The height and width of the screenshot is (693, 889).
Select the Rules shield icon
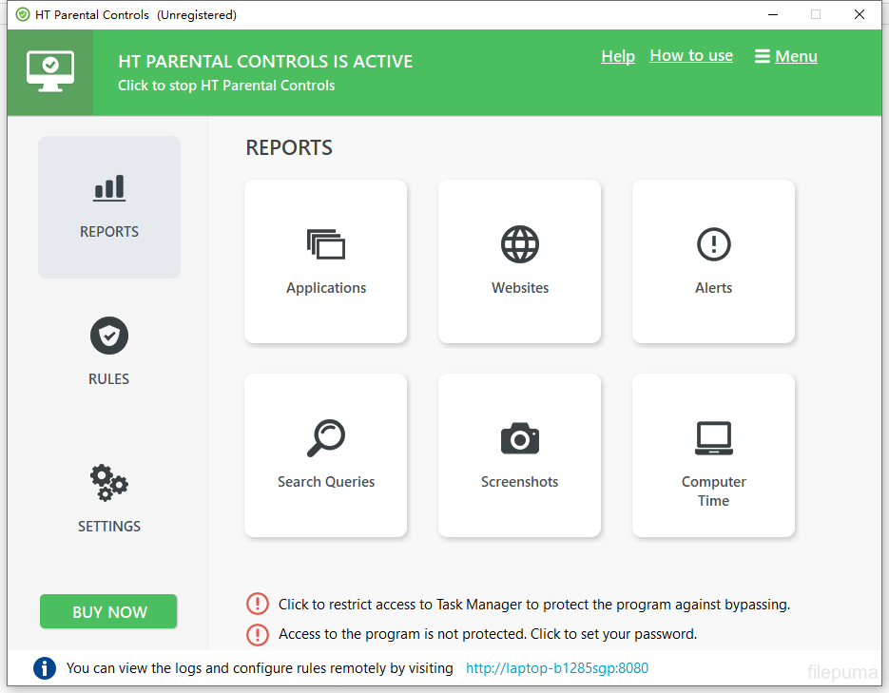pos(108,337)
